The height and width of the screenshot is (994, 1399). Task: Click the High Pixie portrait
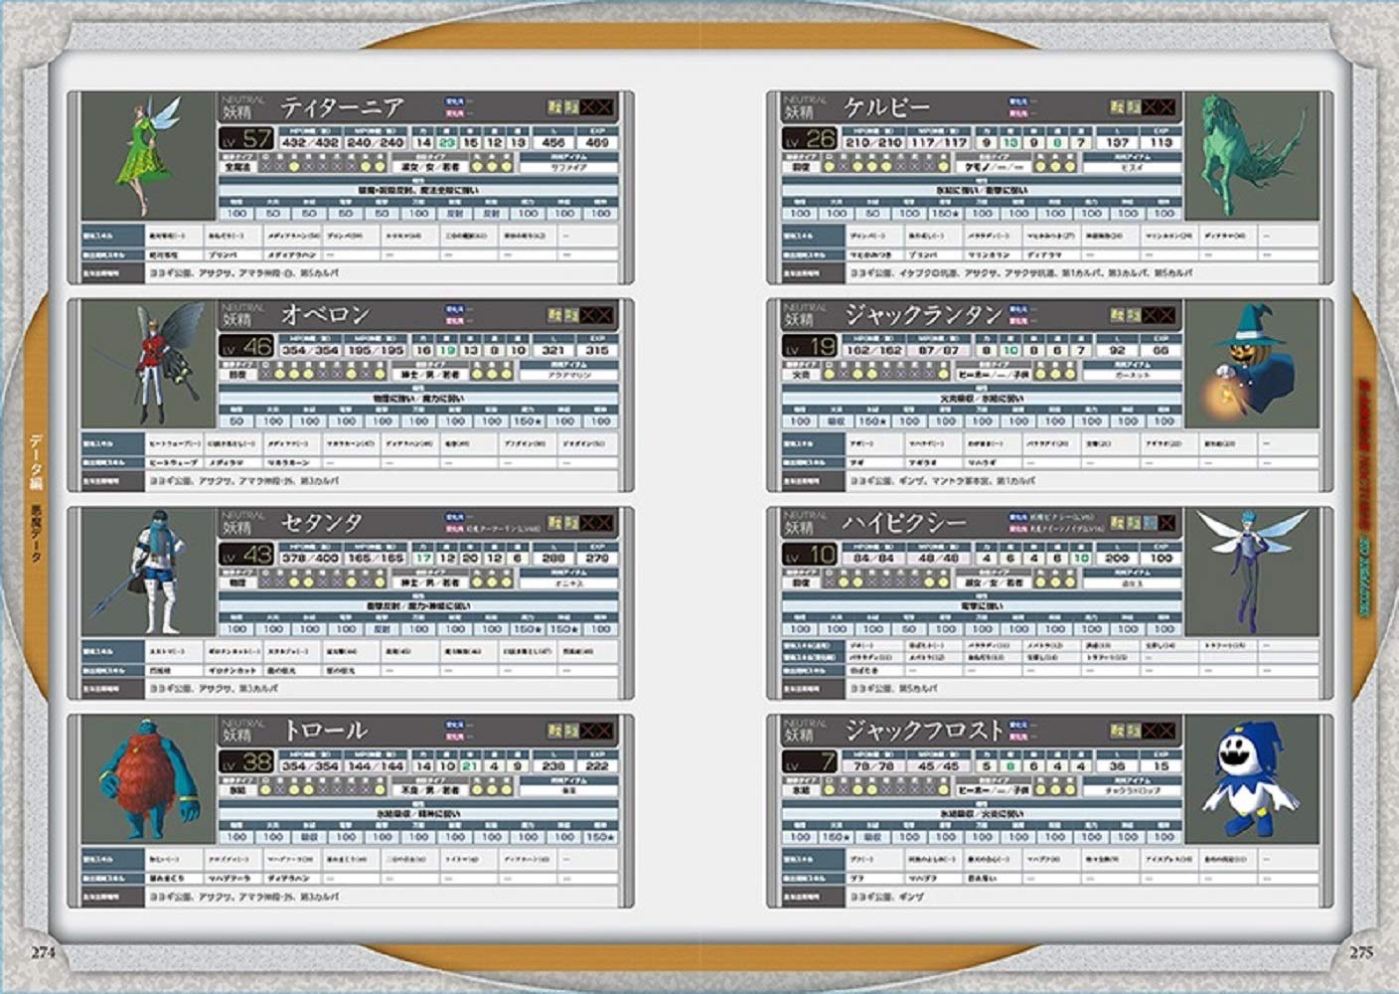[x=1251, y=572]
